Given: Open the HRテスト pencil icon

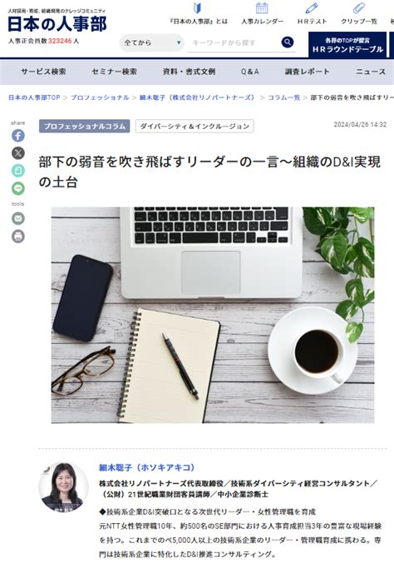Looking at the screenshot, I should (312, 7).
